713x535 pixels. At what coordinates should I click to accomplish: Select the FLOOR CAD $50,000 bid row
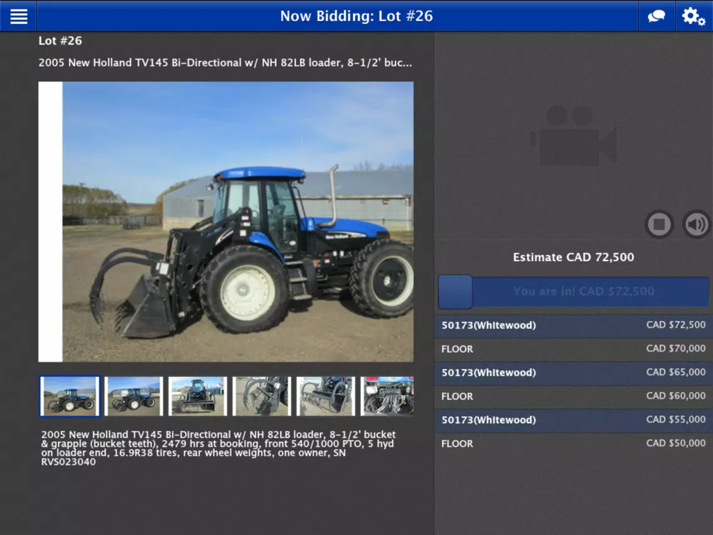click(x=574, y=443)
